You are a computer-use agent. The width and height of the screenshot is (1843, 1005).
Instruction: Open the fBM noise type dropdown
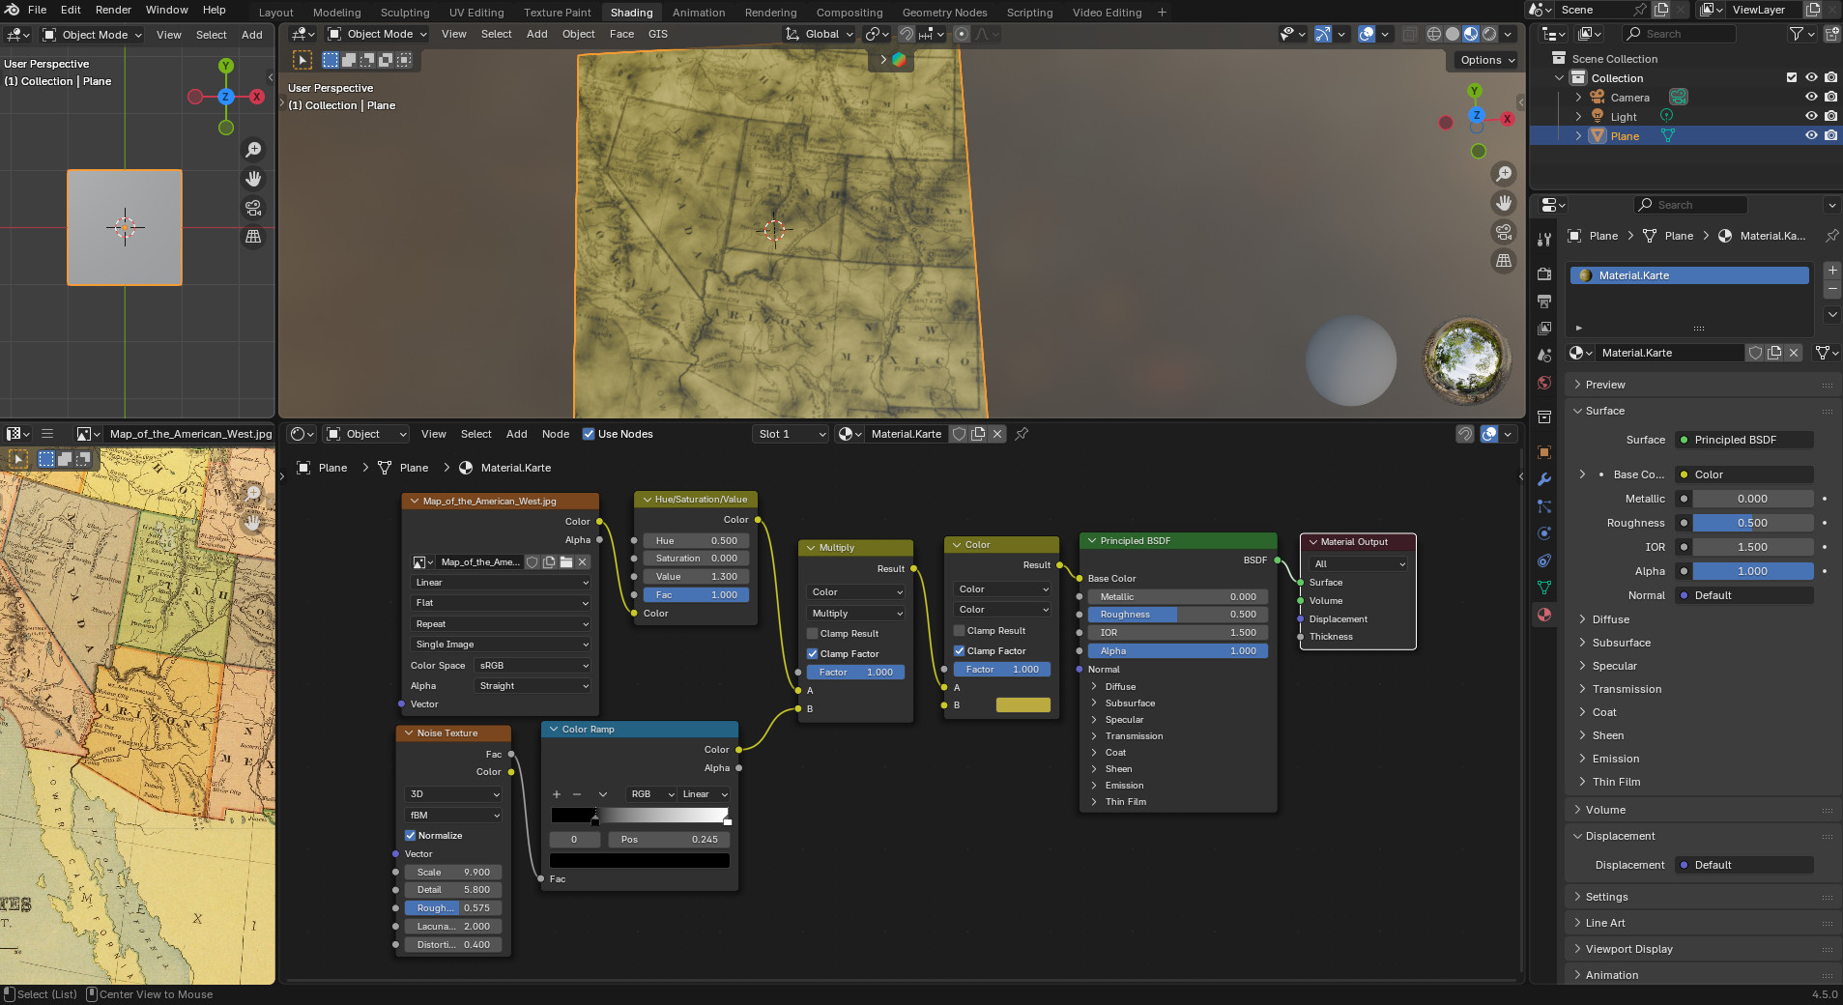(x=452, y=816)
